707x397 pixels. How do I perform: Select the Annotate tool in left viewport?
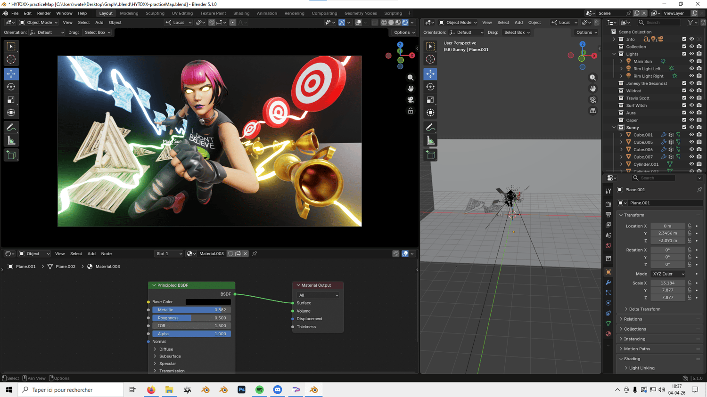point(11,128)
